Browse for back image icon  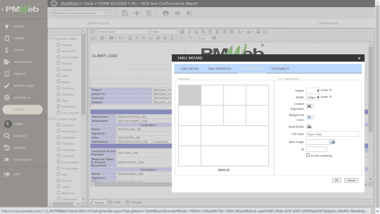click(x=333, y=142)
